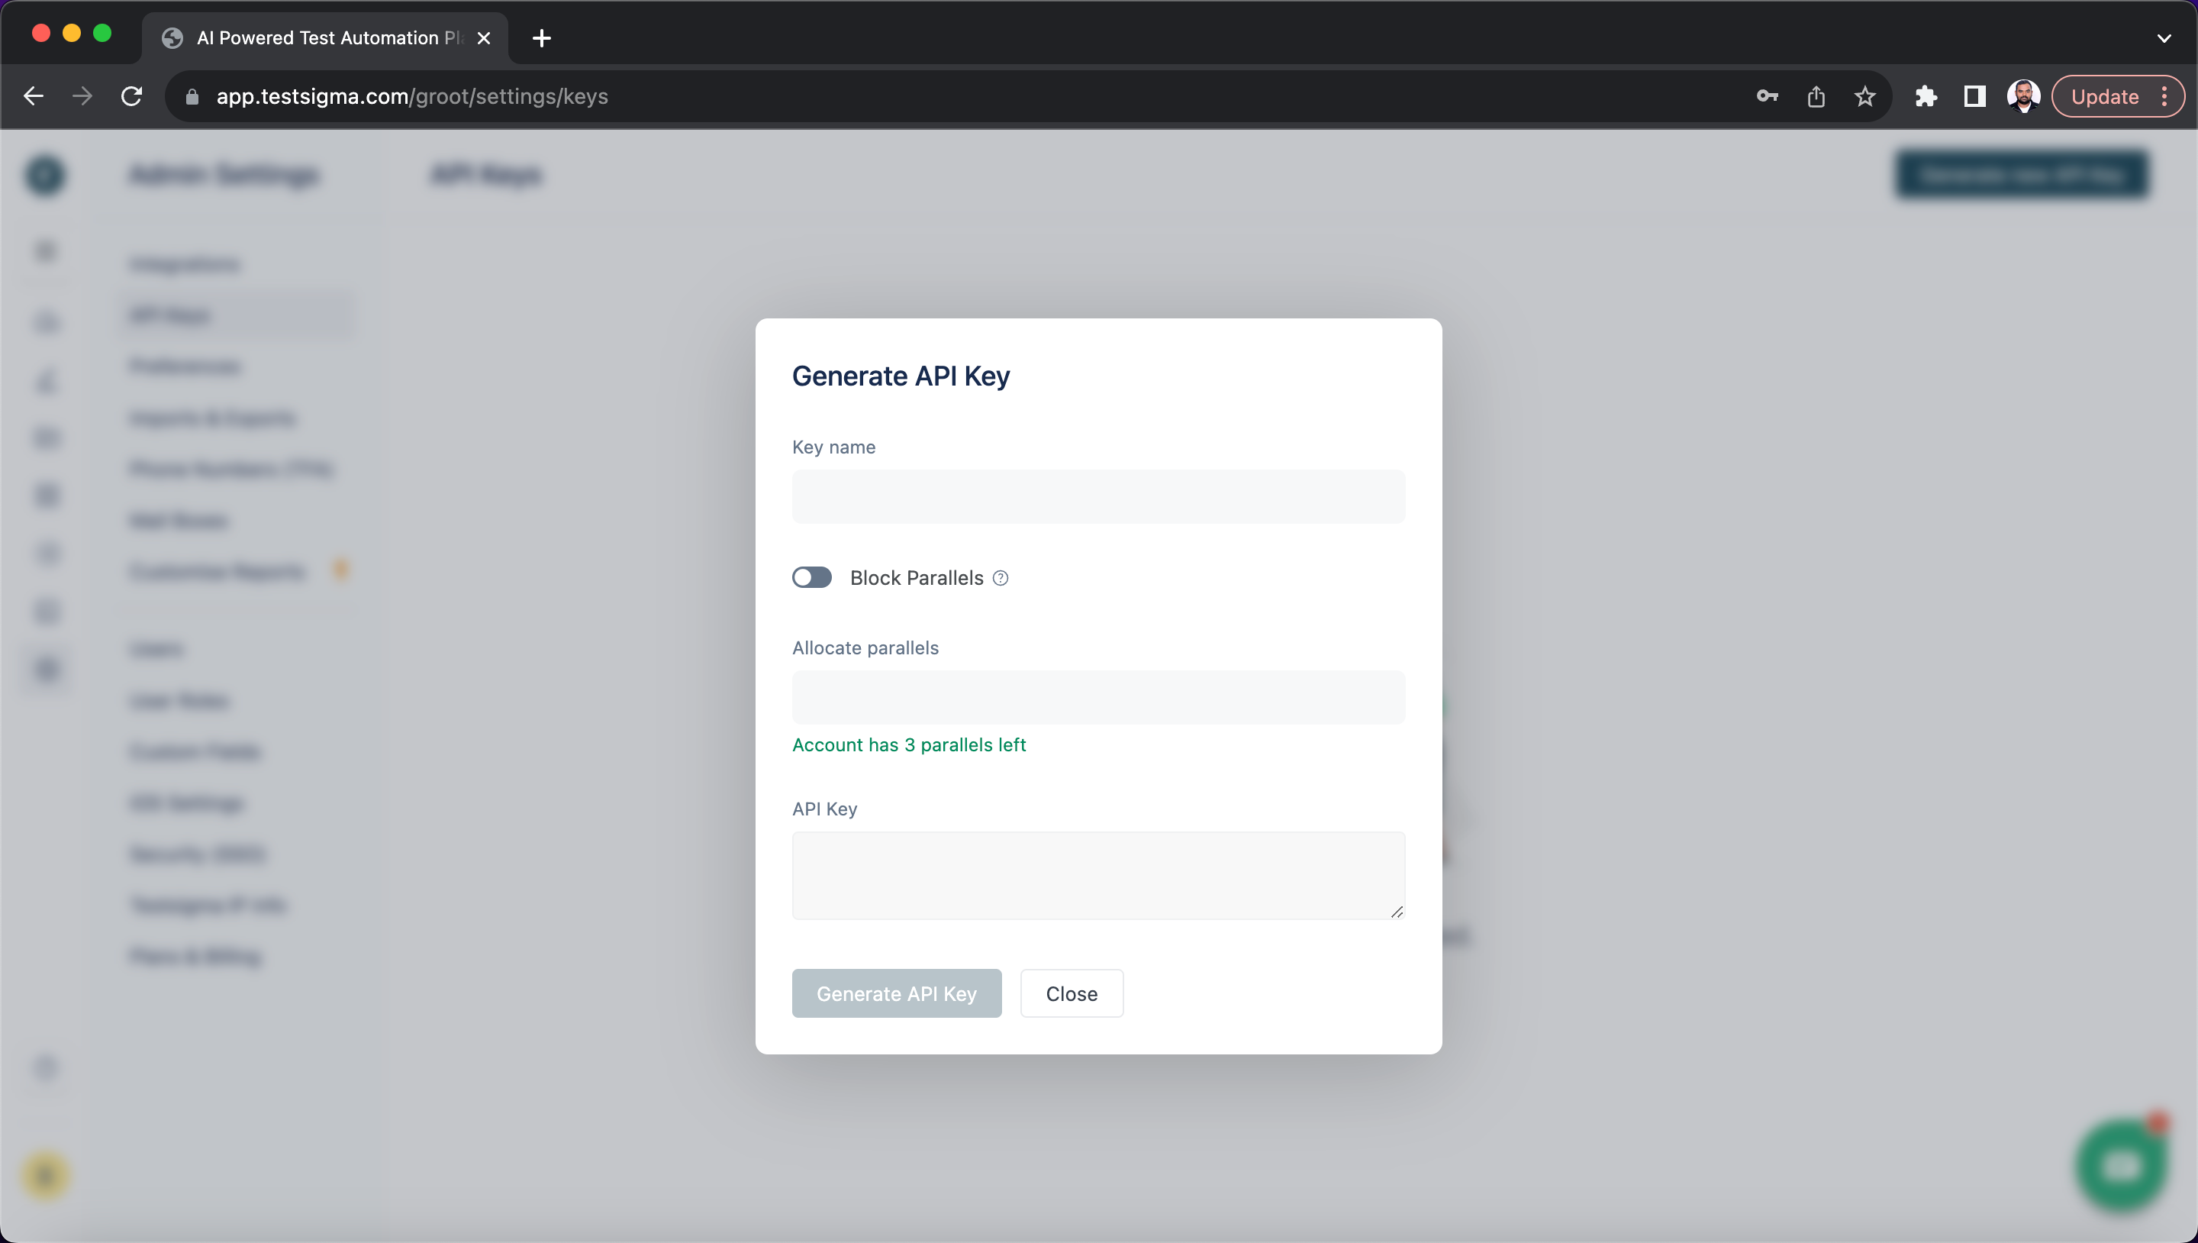Click the share page icon

tap(1816, 96)
